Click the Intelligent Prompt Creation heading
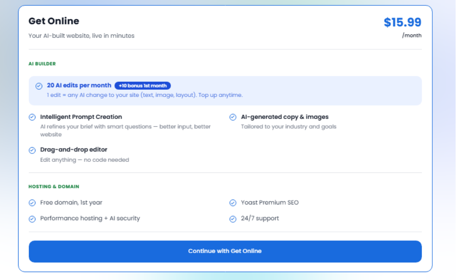This screenshot has height=280, width=456. click(81, 117)
